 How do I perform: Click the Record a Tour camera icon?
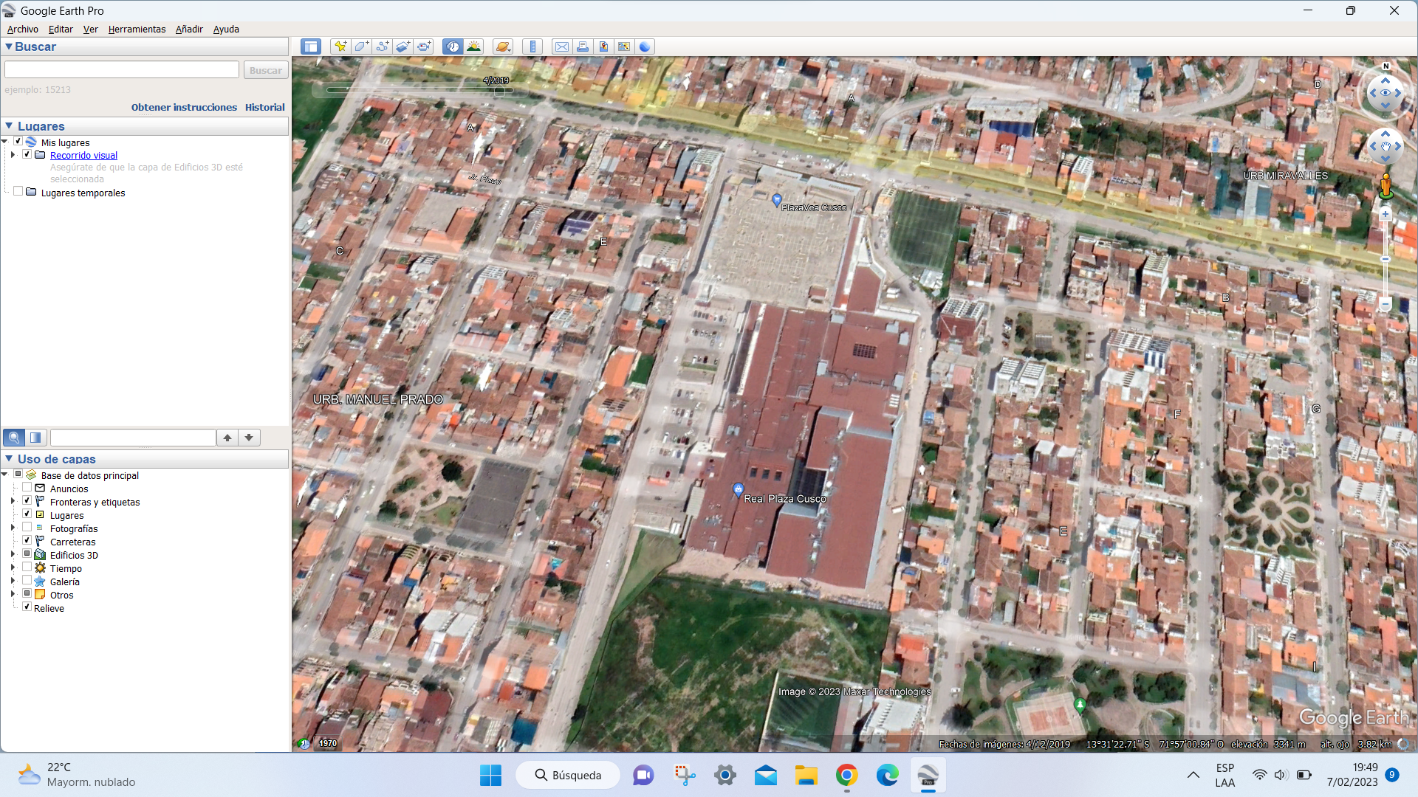point(423,46)
